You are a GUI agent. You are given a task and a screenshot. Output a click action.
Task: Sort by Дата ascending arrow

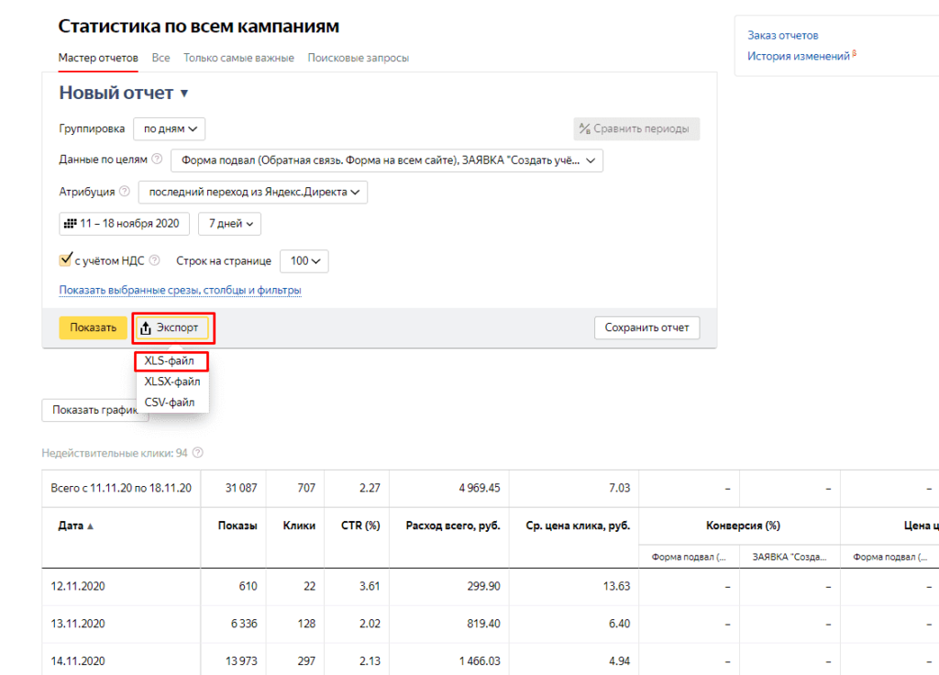[91, 526]
